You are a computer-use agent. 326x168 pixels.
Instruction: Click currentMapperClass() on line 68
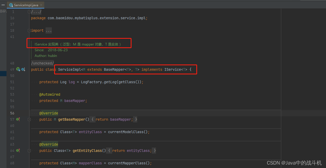click(129, 163)
